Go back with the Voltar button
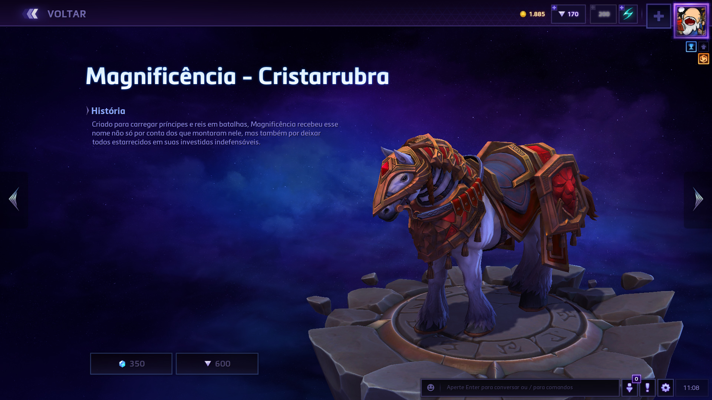Viewport: 712px width, 400px height. [54, 14]
